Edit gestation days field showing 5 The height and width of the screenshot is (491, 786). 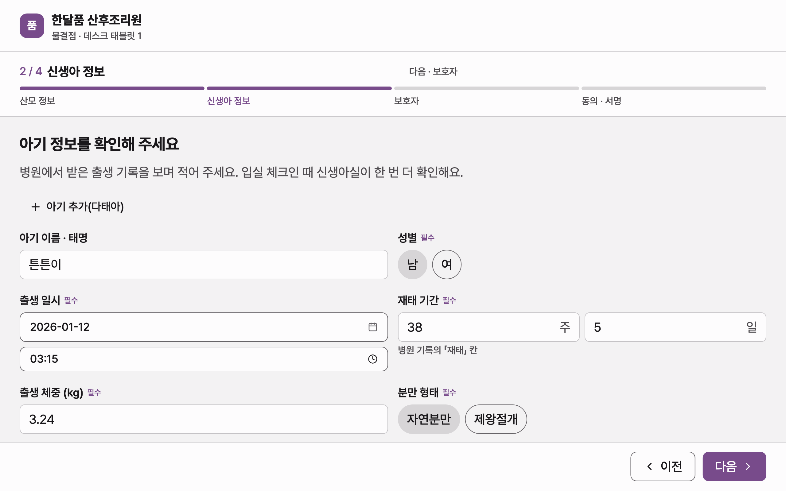click(675, 327)
